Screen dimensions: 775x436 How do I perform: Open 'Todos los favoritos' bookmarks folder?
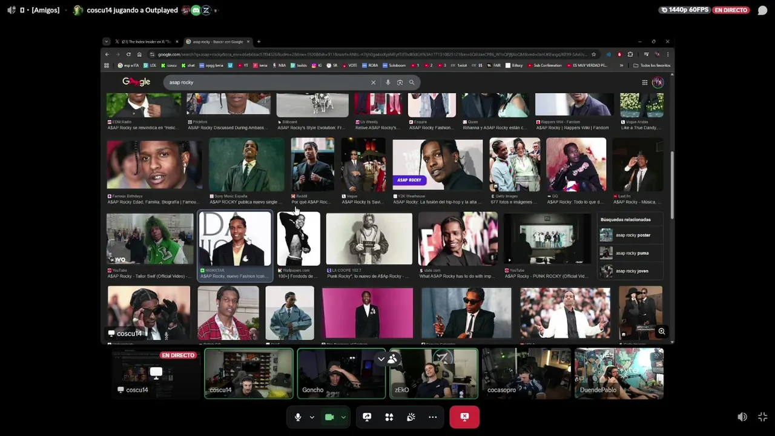coord(652,65)
